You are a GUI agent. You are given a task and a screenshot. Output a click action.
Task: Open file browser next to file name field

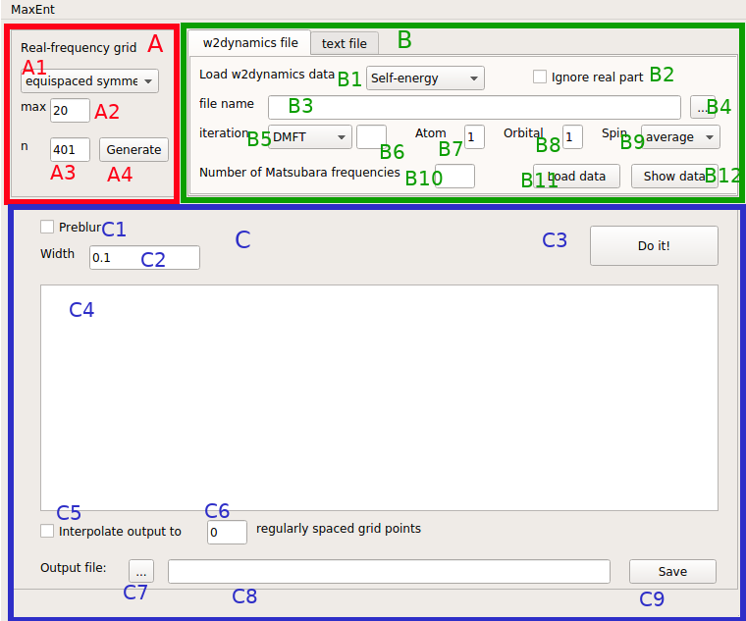click(703, 108)
